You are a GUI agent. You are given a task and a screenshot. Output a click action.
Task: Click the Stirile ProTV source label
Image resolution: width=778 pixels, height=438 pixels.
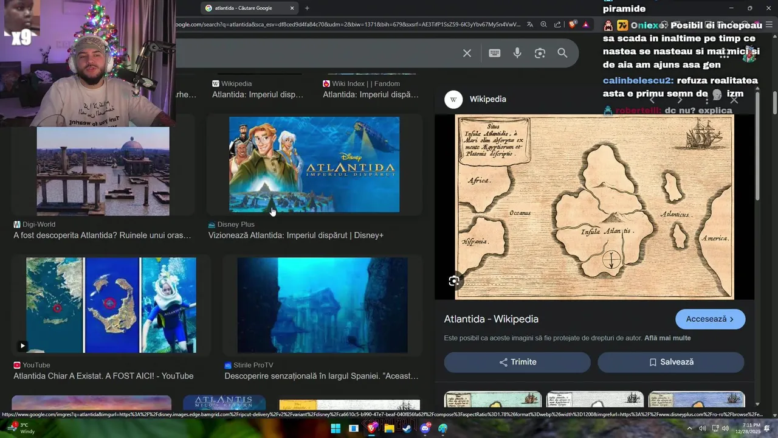pos(249,365)
